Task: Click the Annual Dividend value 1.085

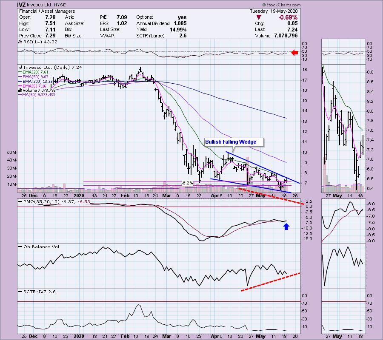Action: (x=180, y=23)
